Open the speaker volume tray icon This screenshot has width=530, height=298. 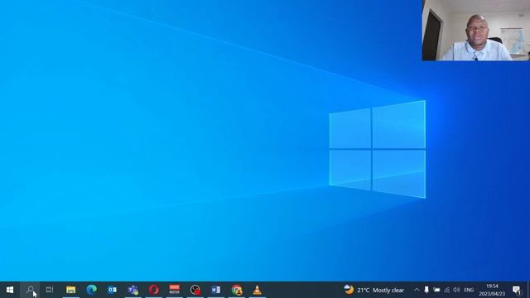click(x=456, y=290)
